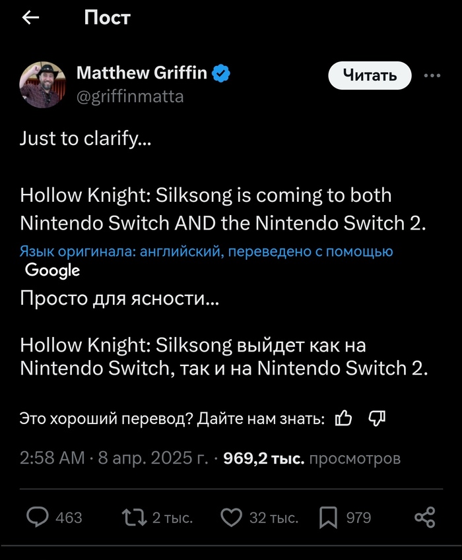
Task: Repost using the retweet icon
Action: (137, 518)
